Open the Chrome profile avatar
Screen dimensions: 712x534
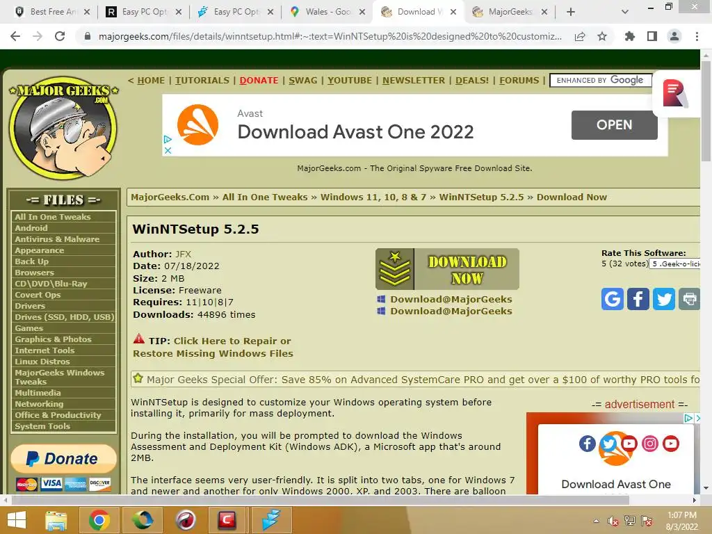click(x=674, y=36)
